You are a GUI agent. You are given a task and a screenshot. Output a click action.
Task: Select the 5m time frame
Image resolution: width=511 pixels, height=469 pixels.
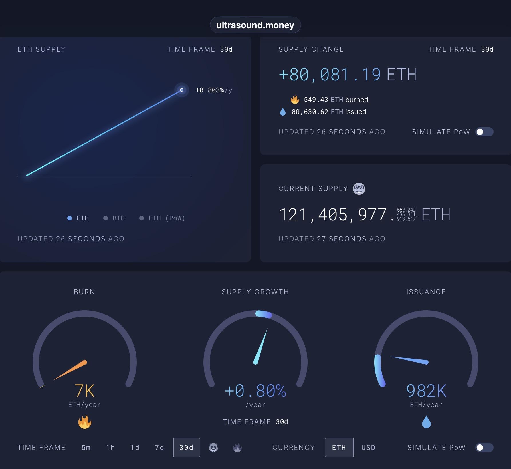point(86,448)
